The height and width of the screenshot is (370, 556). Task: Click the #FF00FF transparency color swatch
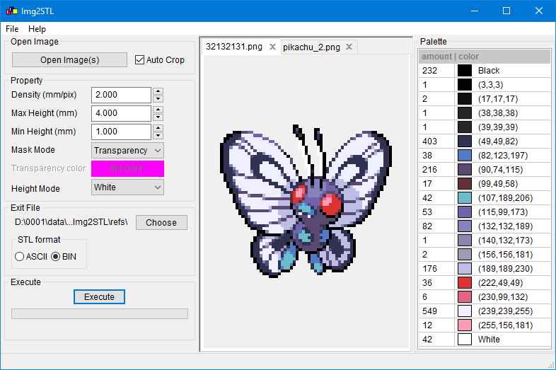tap(127, 169)
